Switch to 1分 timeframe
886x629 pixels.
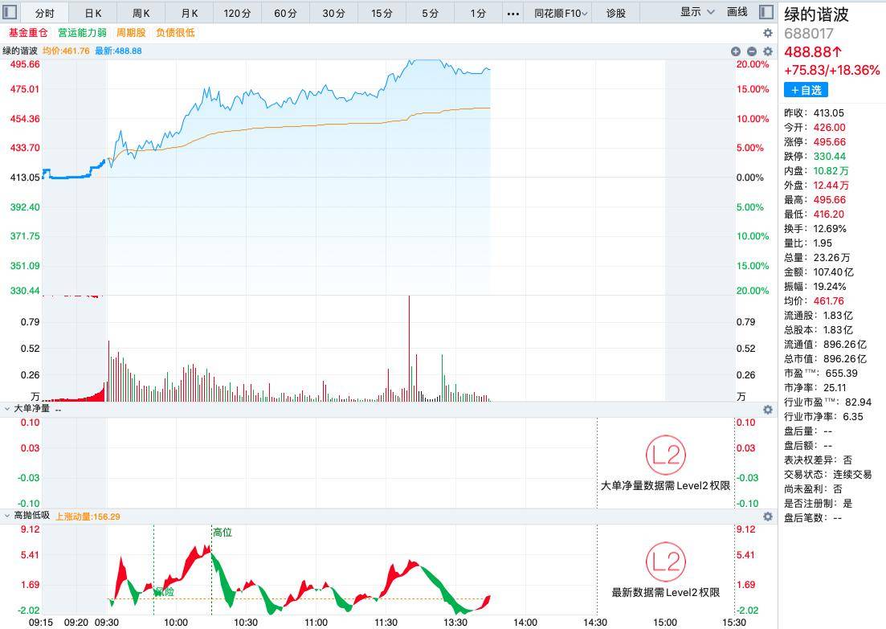(x=478, y=13)
